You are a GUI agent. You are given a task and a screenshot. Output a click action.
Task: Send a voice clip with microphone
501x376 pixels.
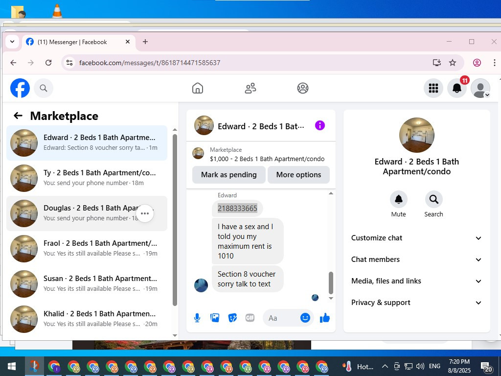197,318
